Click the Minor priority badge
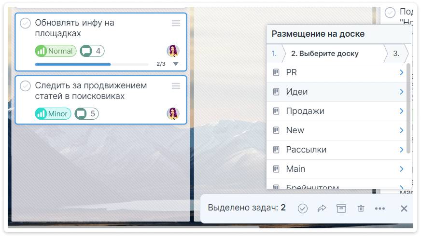 click(53, 114)
